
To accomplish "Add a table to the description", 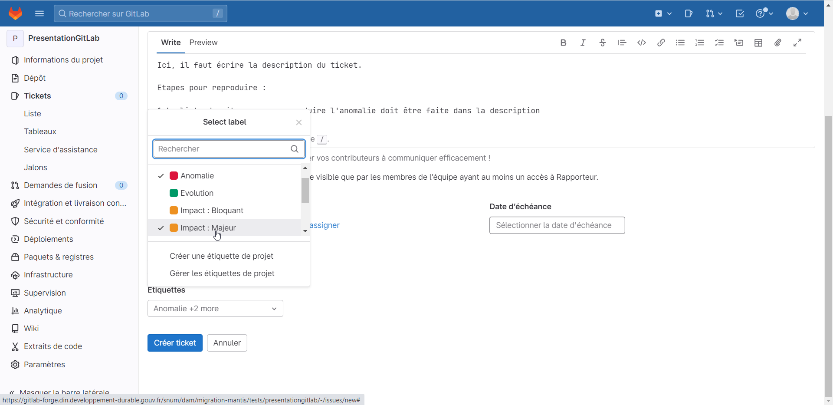I will pyautogui.click(x=758, y=43).
